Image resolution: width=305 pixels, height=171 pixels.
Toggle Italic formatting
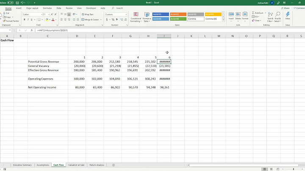click(x=28, y=19)
